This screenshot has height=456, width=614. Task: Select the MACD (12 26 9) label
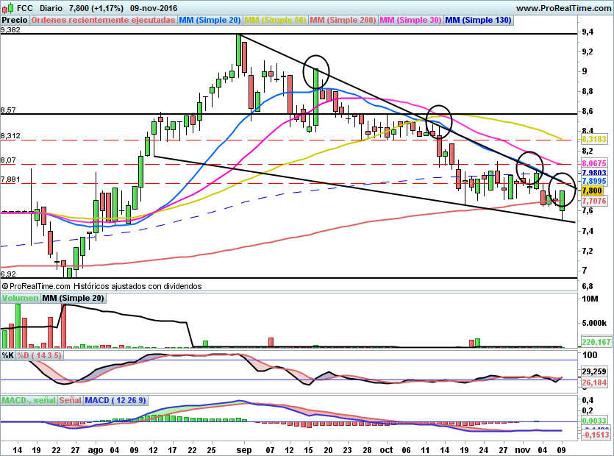(x=115, y=400)
